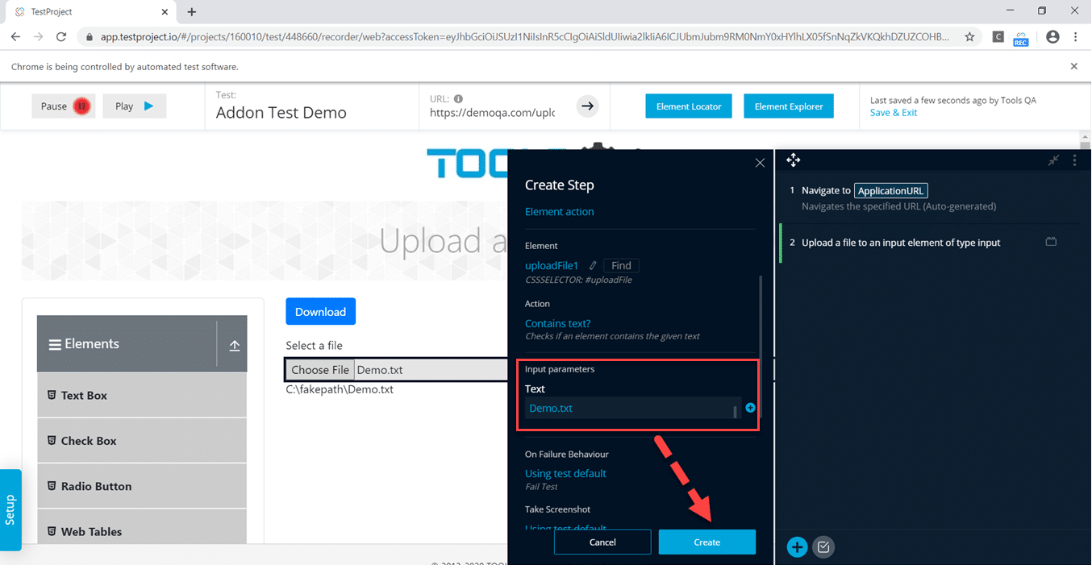1092x565 pixels.
Task: Click the URL info icon
Action: 458,99
